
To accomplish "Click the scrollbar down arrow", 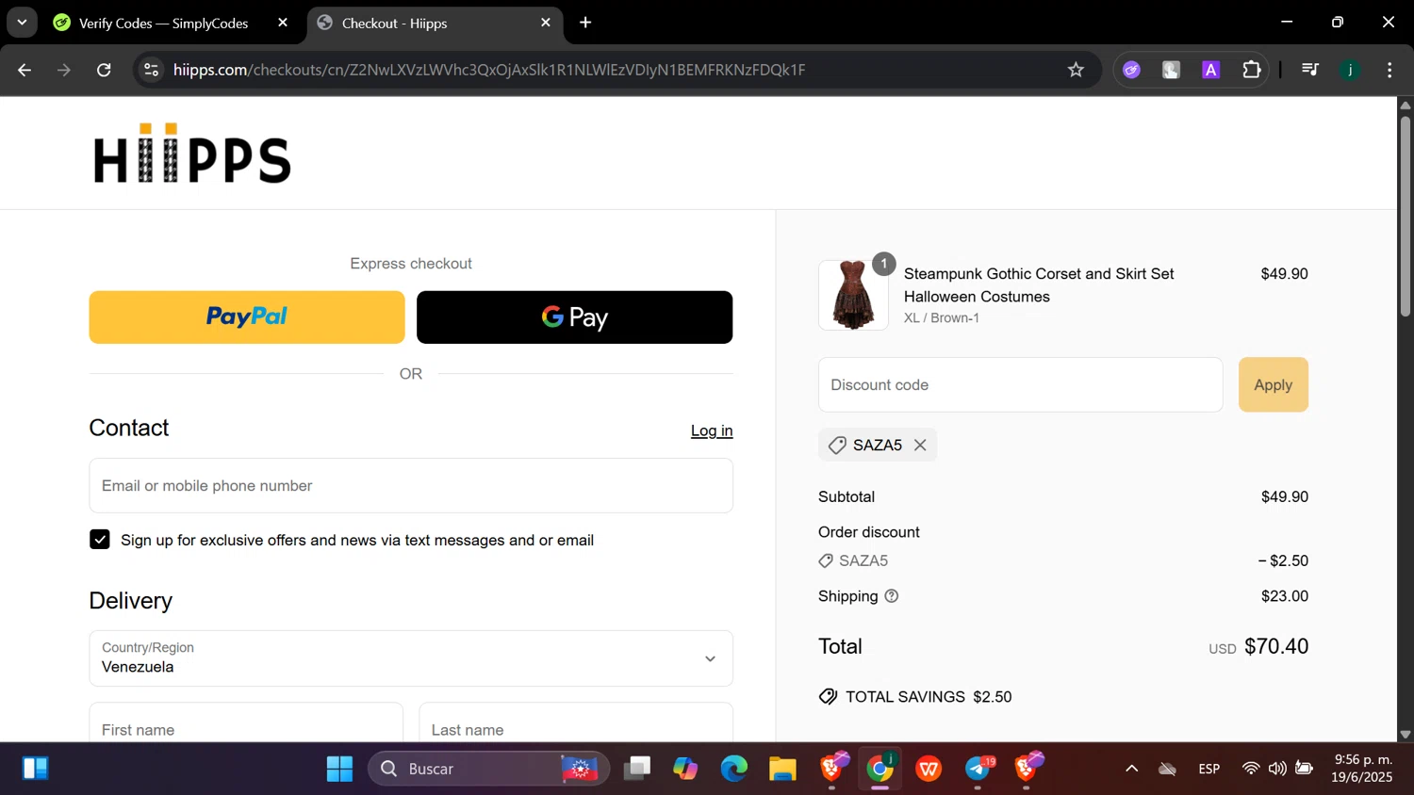I will 1406,734.
